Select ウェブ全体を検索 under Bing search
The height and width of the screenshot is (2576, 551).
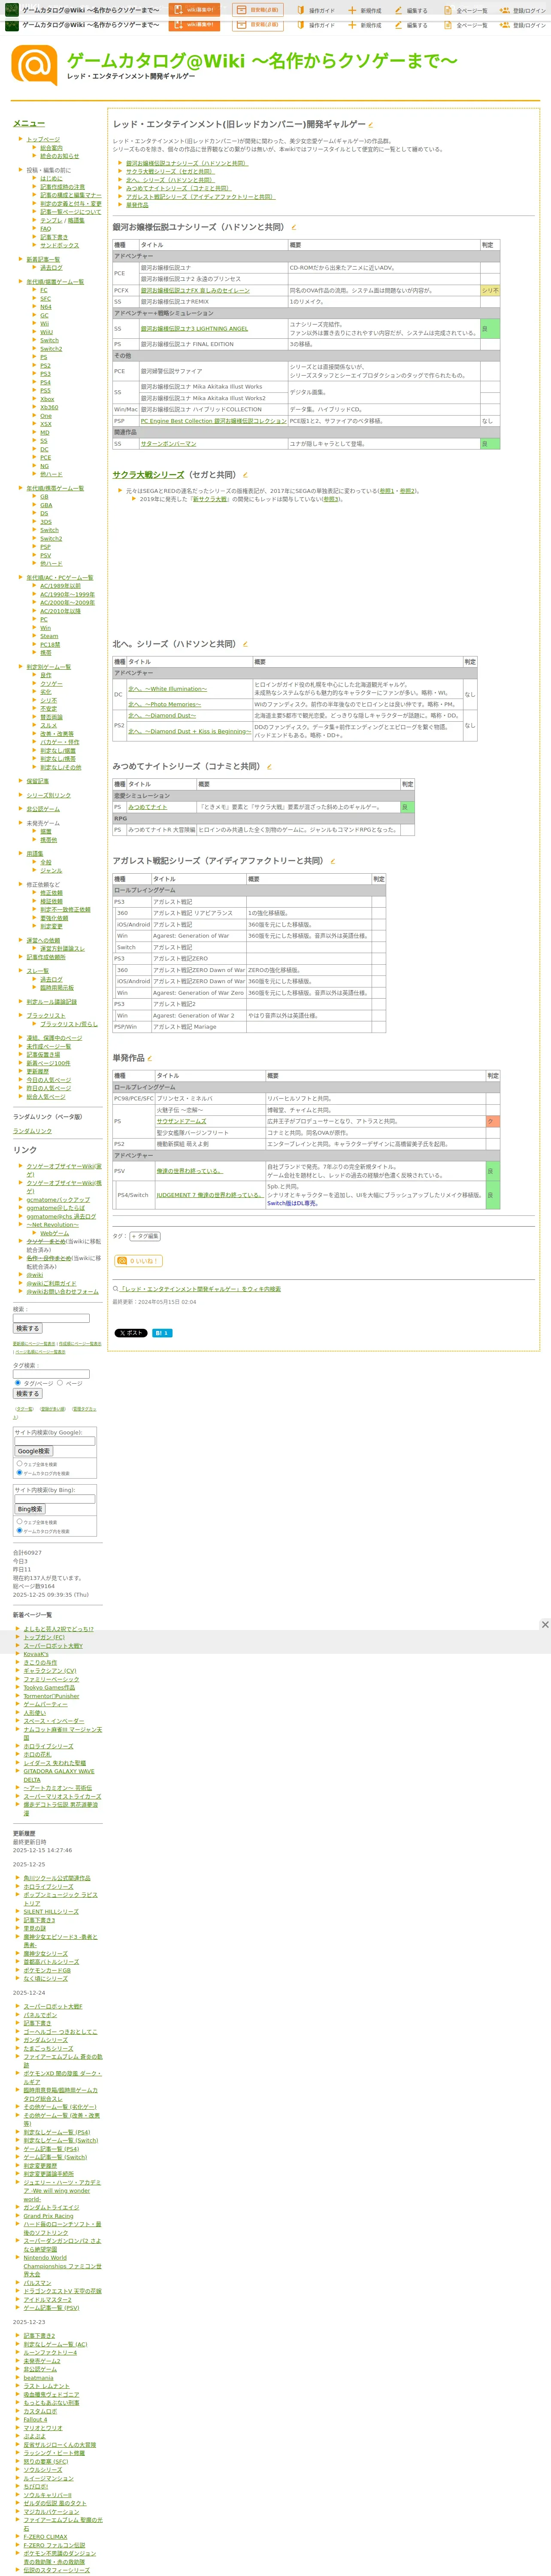click(19, 1522)
